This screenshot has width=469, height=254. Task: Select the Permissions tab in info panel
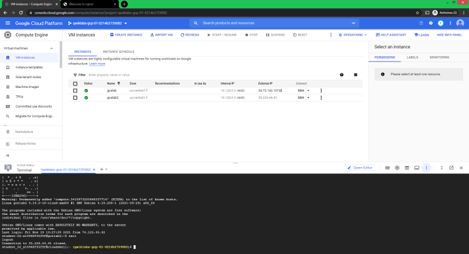tap(385, 57)
